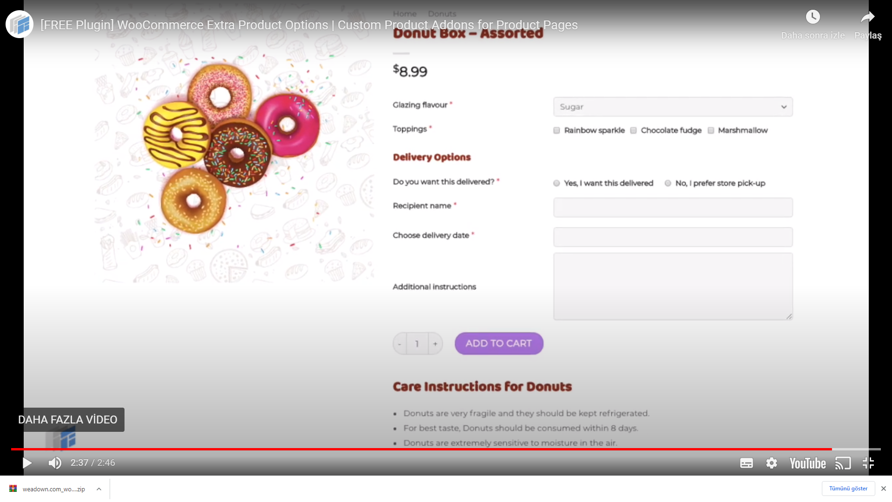Image resolution: width=892 pixels, height=502 pixels.
Task: Decrease the product quantity
Action: click(x=400, y=344)
